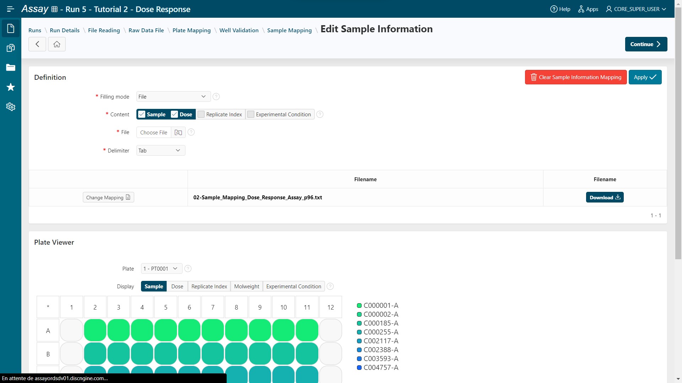Go to File Reading breadcrumb
The image size is (682, 383).
pyautogui.click(x=104, y=30)
